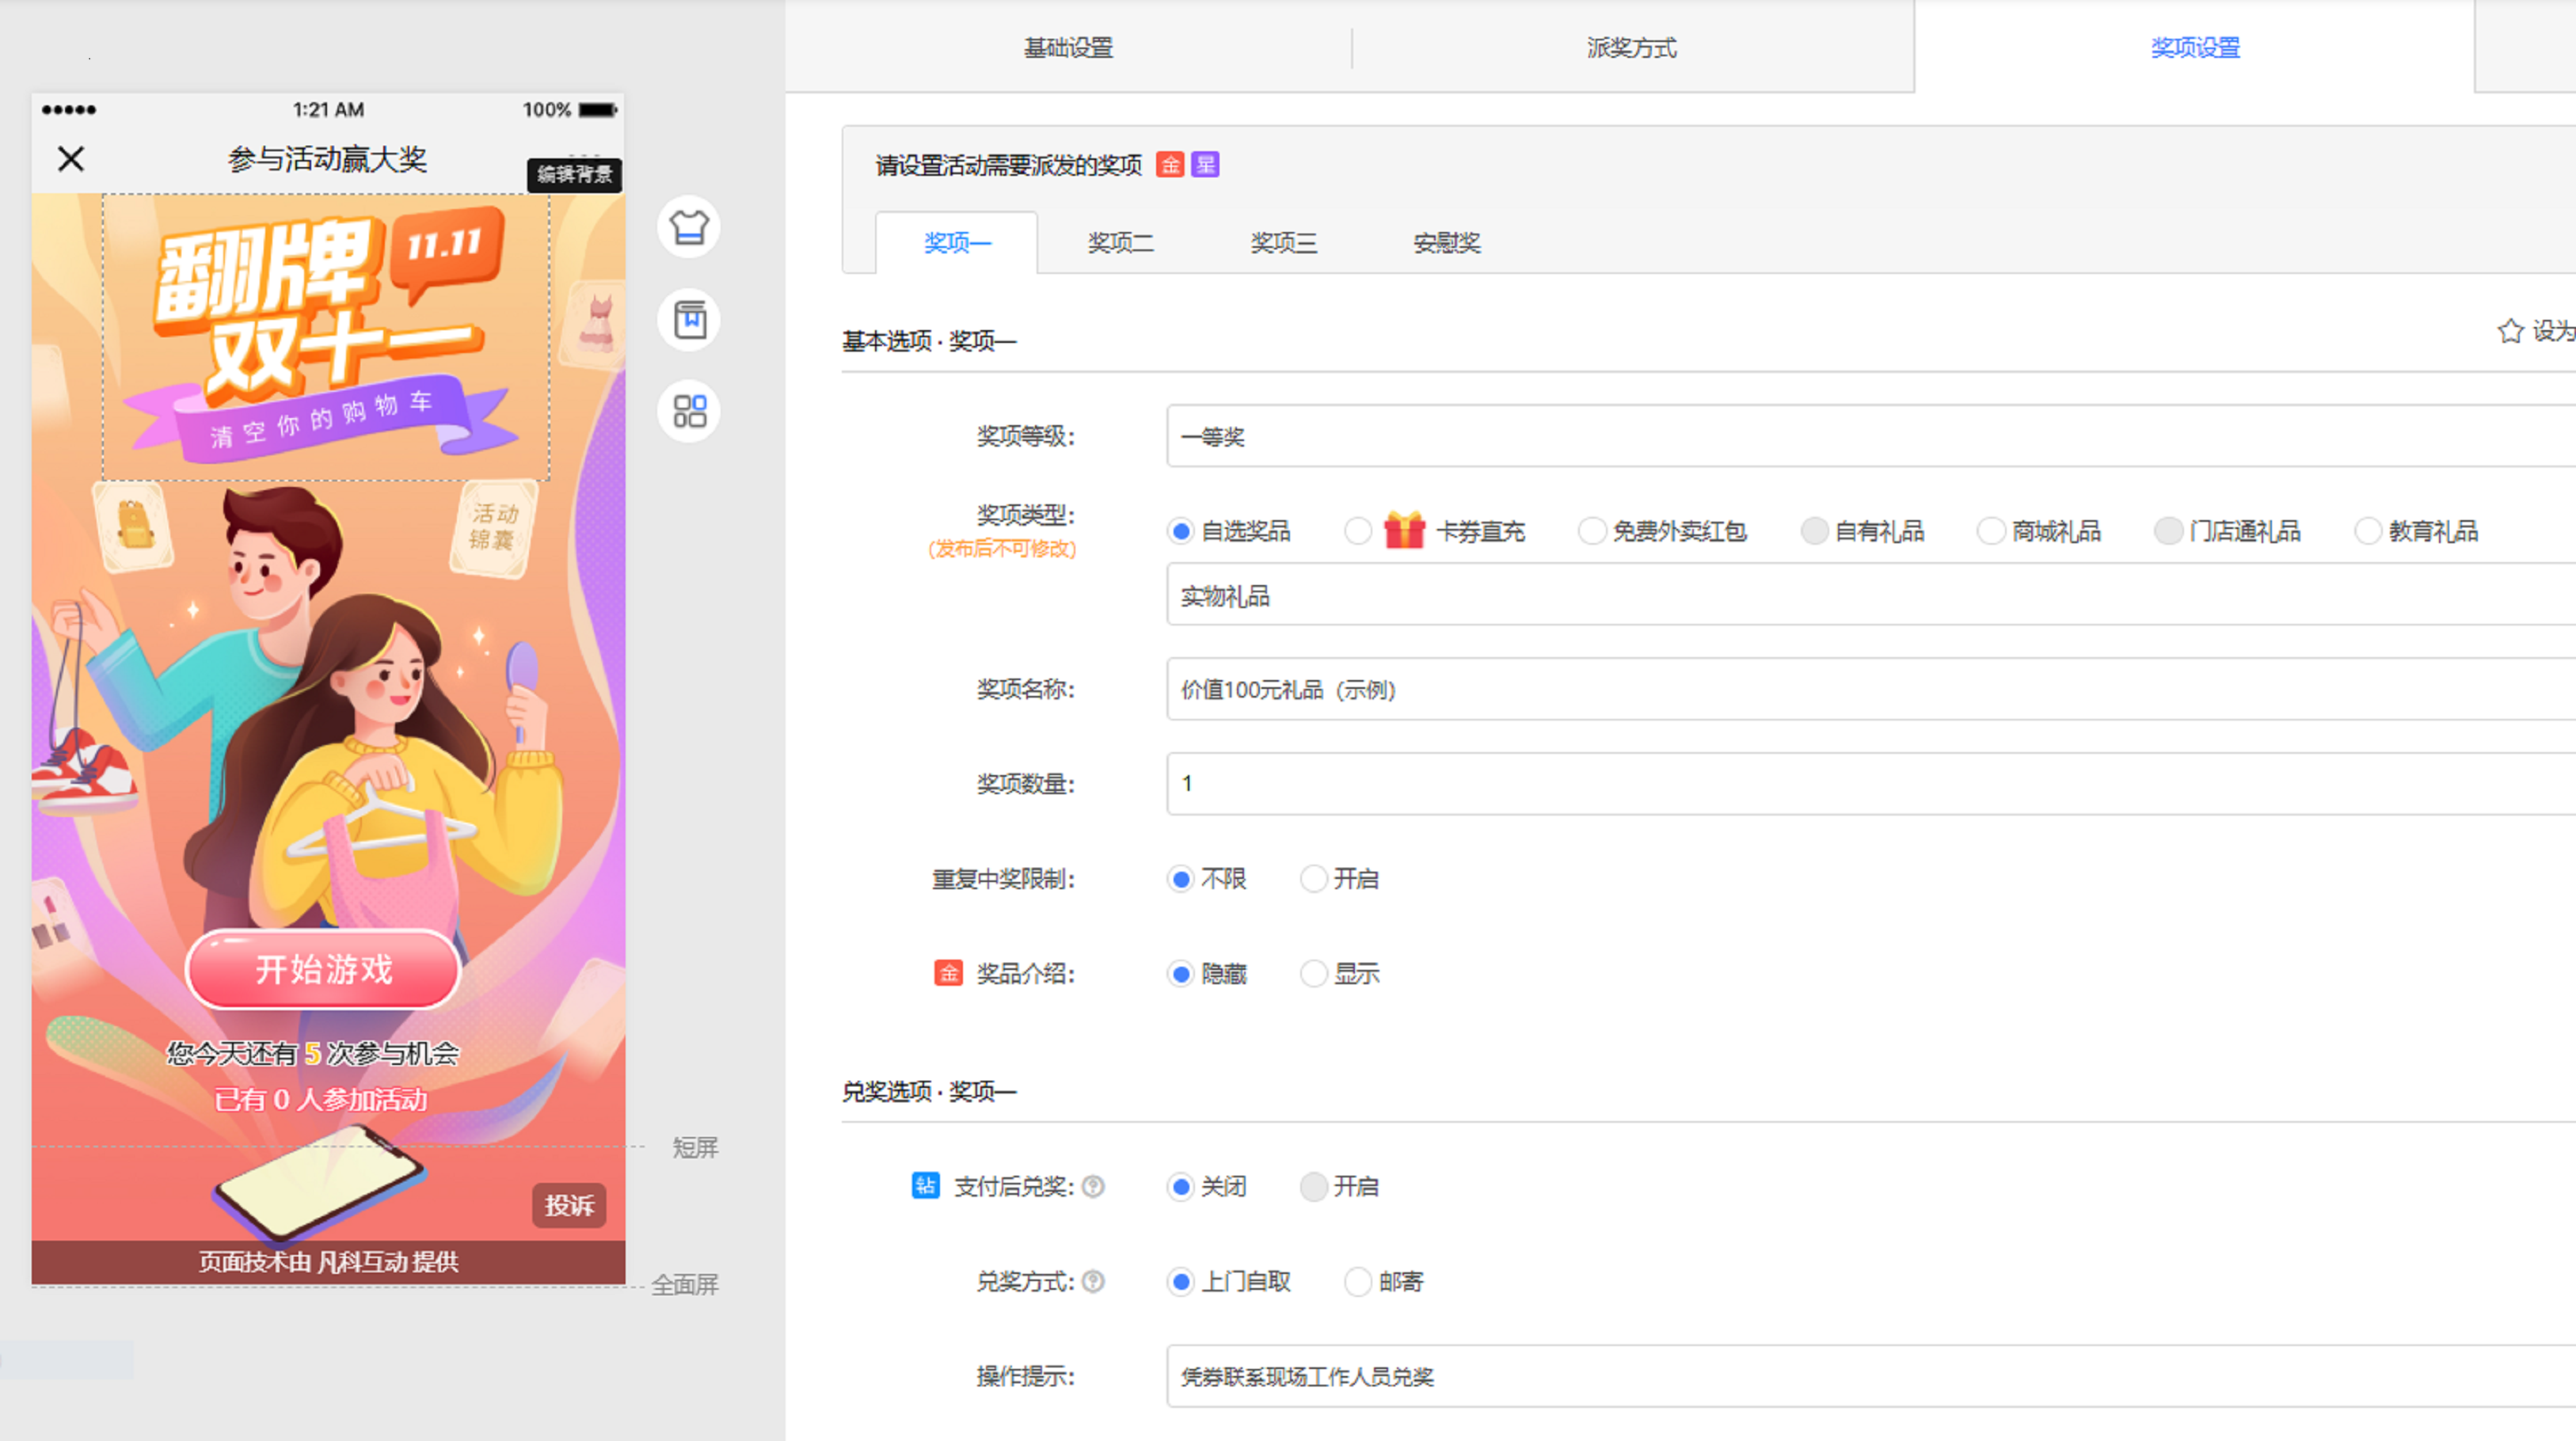Switch to 奖项二 tab

tap(1120, 243)
